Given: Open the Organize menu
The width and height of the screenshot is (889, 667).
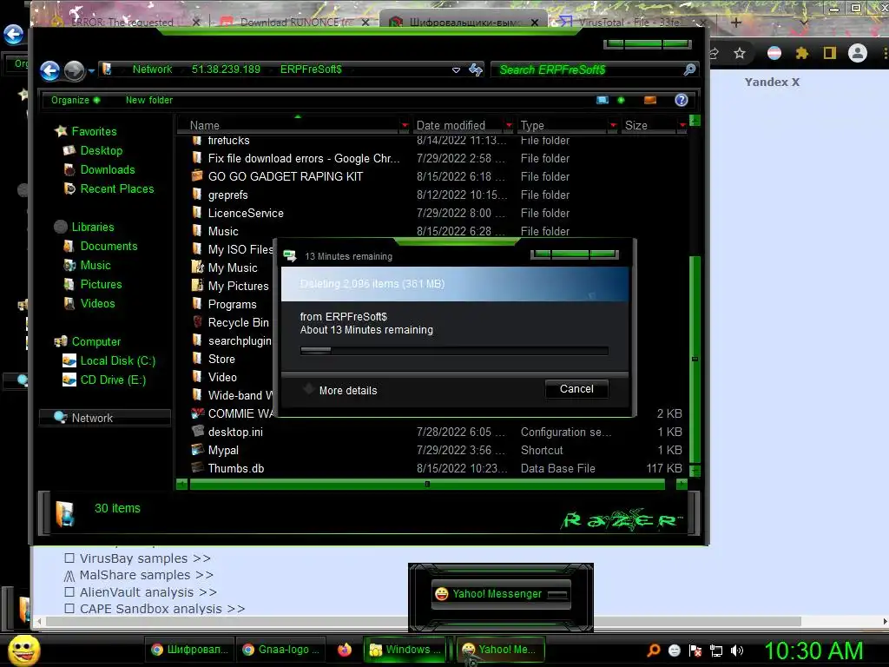Looking at the screenshot, I should tap(76, 101).
